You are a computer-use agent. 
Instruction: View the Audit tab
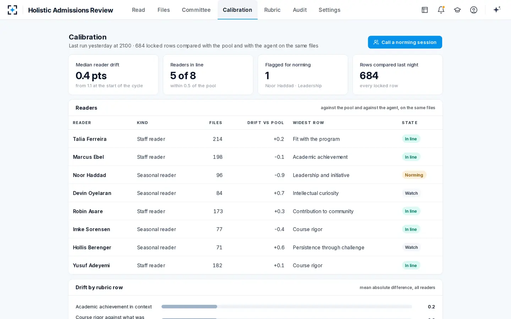[300, 10]
